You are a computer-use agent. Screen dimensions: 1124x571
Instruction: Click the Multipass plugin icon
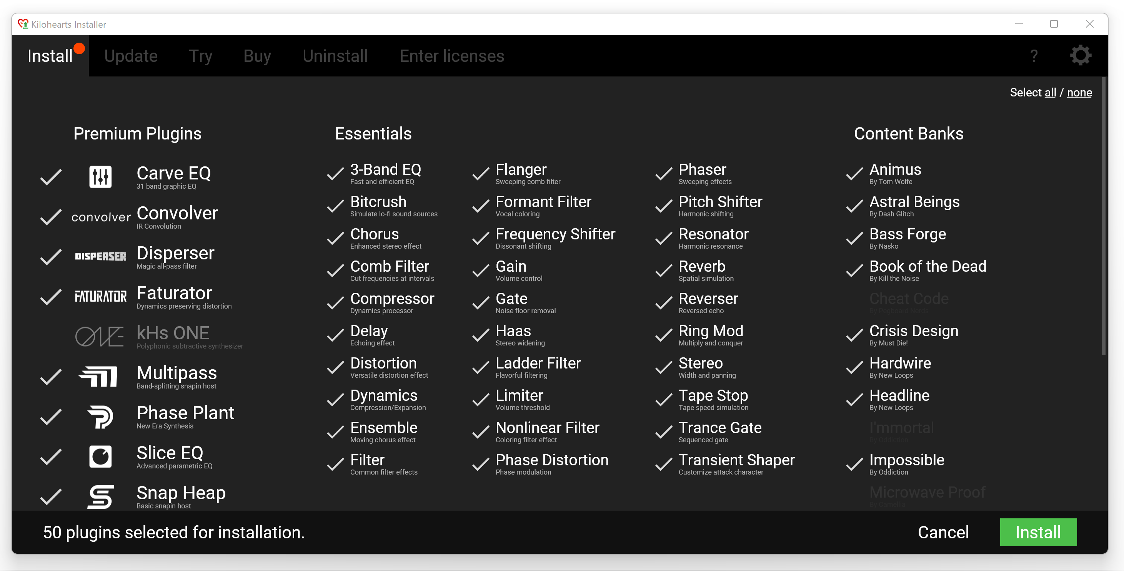[x=99, y=377]
